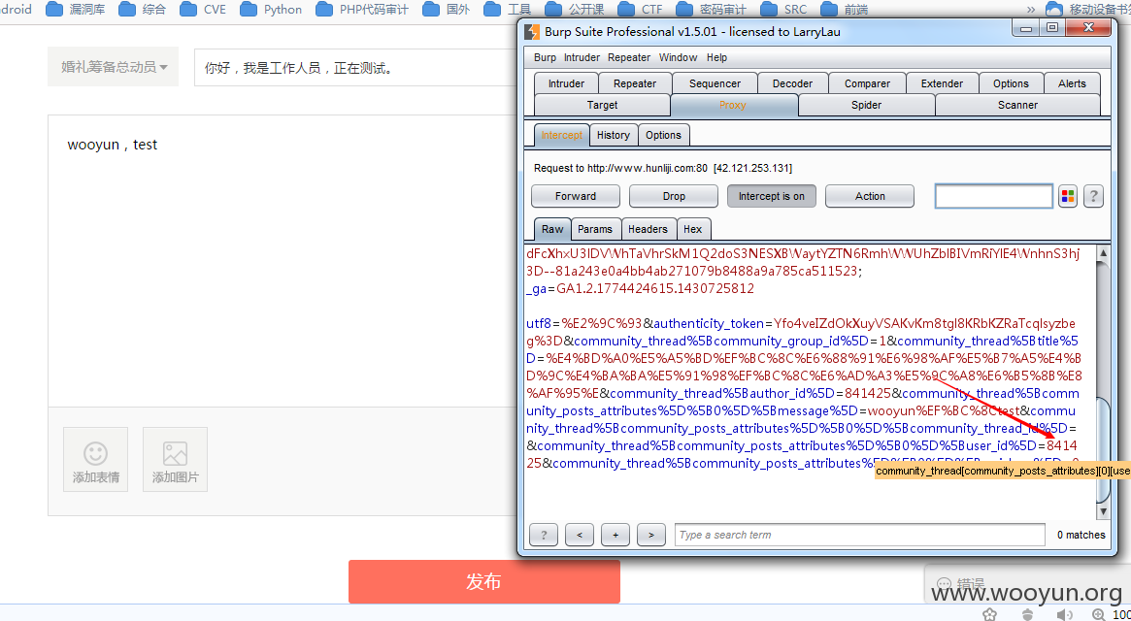
Task: Open the 公开课 bookmark folder
Action: [x=575, y=10]
